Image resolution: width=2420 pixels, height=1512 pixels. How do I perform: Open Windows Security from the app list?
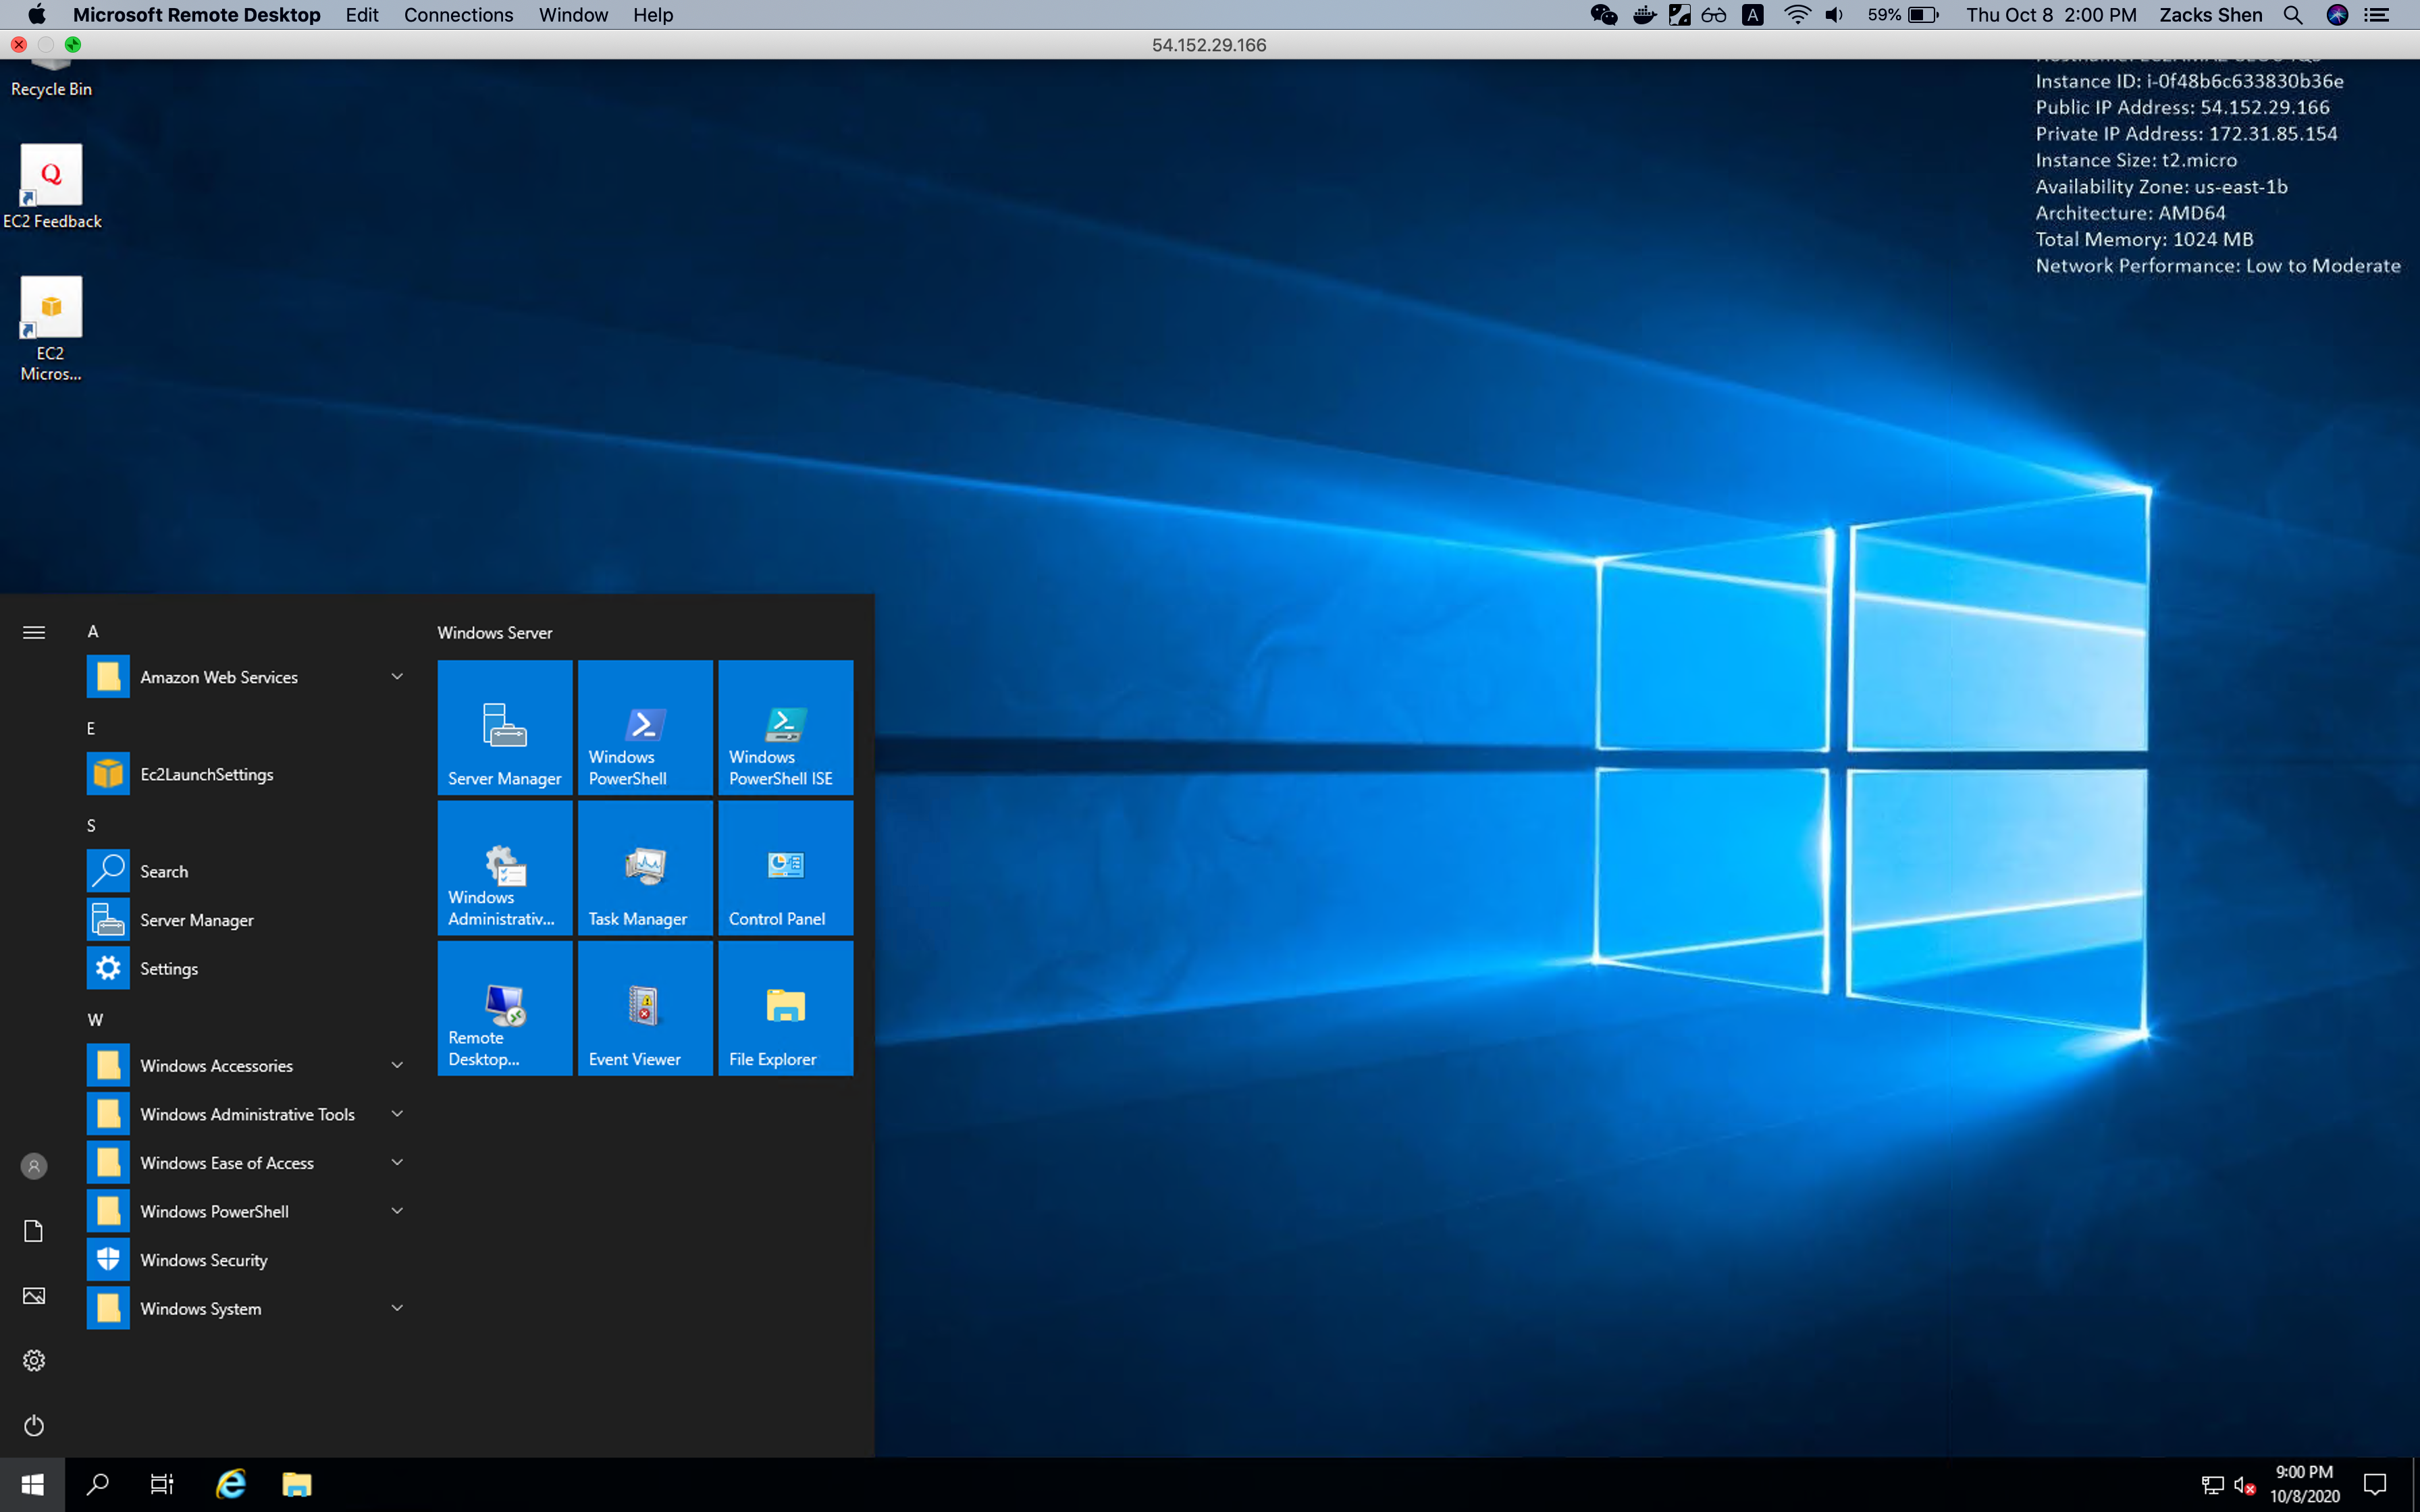coord(203,1260)
